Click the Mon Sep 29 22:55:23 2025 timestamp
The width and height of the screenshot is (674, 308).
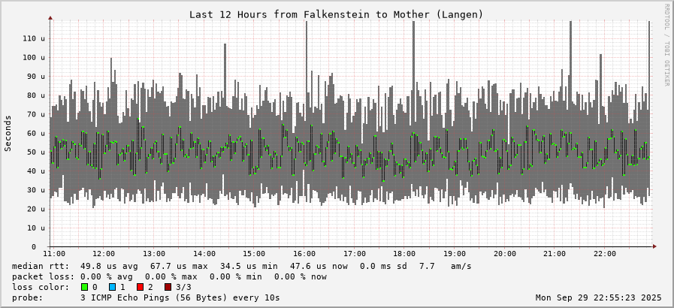point(599,297)
